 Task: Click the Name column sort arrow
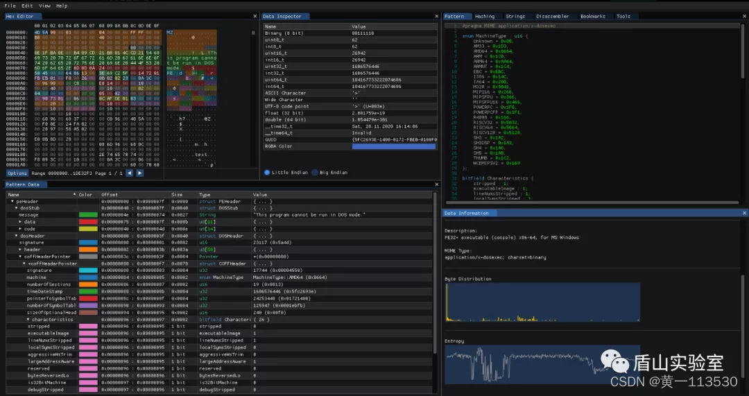[74, 194]
